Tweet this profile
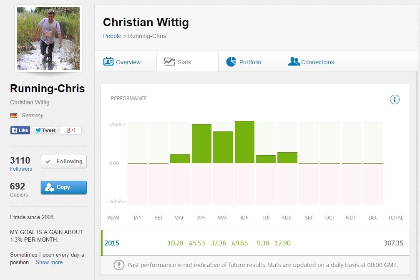The image size is (420, 280). click(45, 130)
